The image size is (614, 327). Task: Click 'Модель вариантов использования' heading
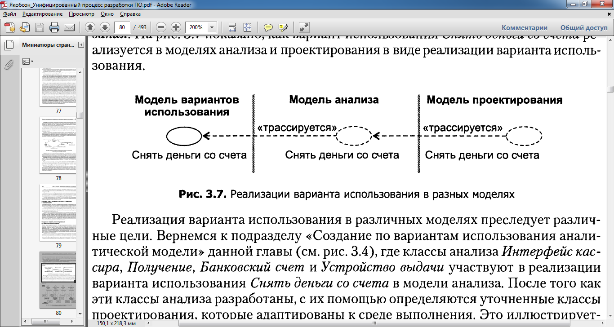click(187, 106)
